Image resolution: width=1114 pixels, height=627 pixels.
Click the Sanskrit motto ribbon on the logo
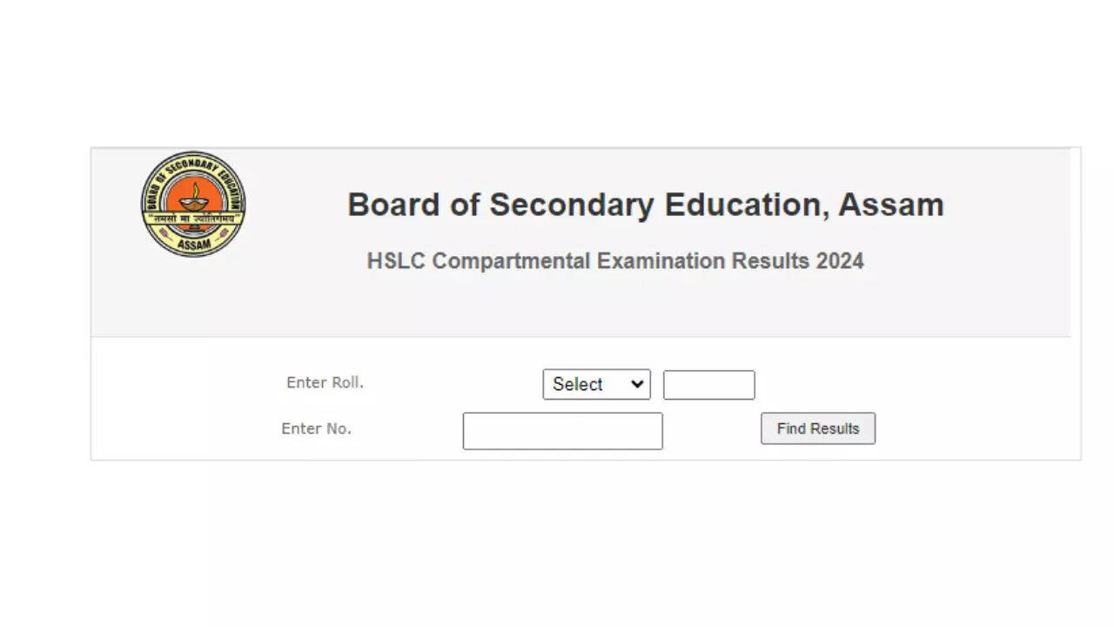[193, 218]
